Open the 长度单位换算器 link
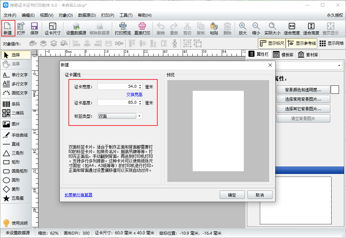 (x=78, y=195)
